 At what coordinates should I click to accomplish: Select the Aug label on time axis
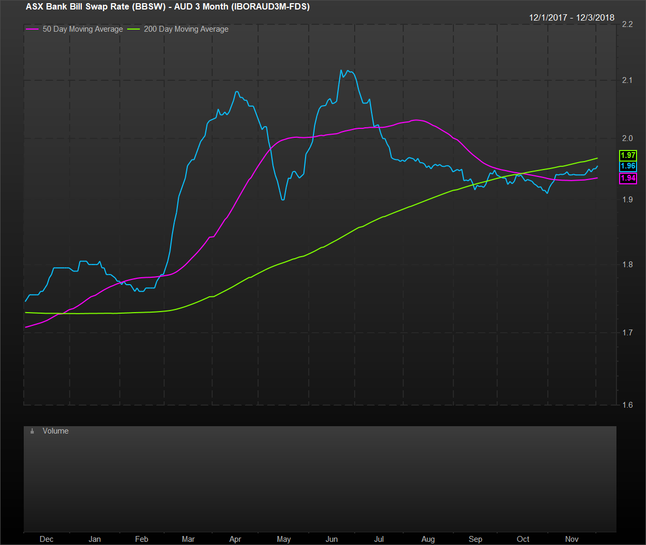coord(428,539)
